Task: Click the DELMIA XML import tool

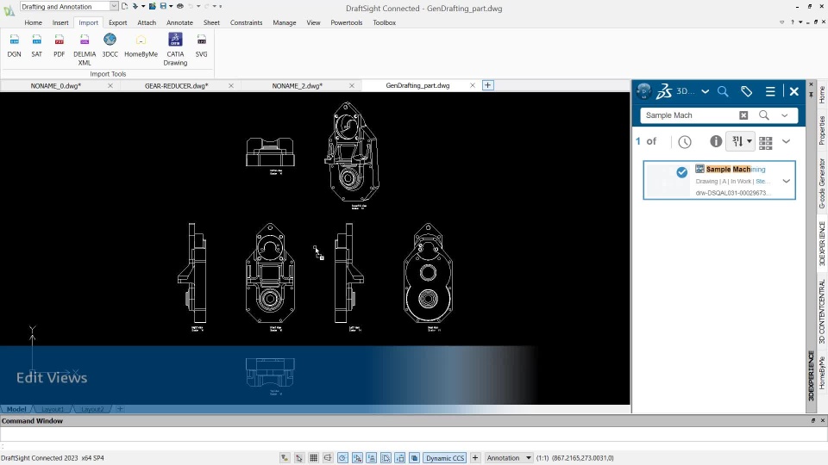Action: point(85,49)
